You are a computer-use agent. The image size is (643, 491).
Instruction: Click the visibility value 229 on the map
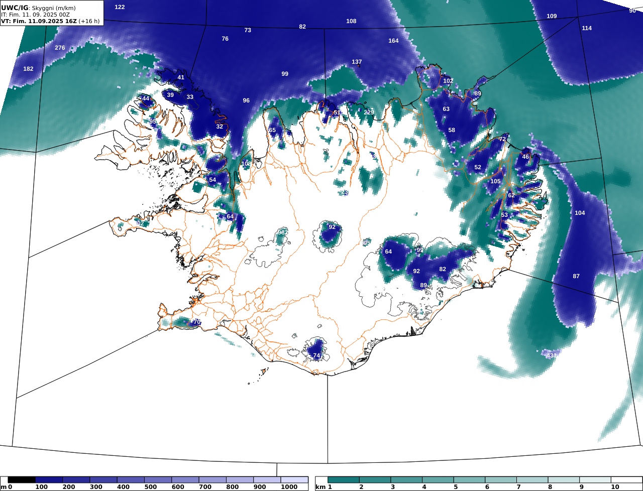pos(369,112)
